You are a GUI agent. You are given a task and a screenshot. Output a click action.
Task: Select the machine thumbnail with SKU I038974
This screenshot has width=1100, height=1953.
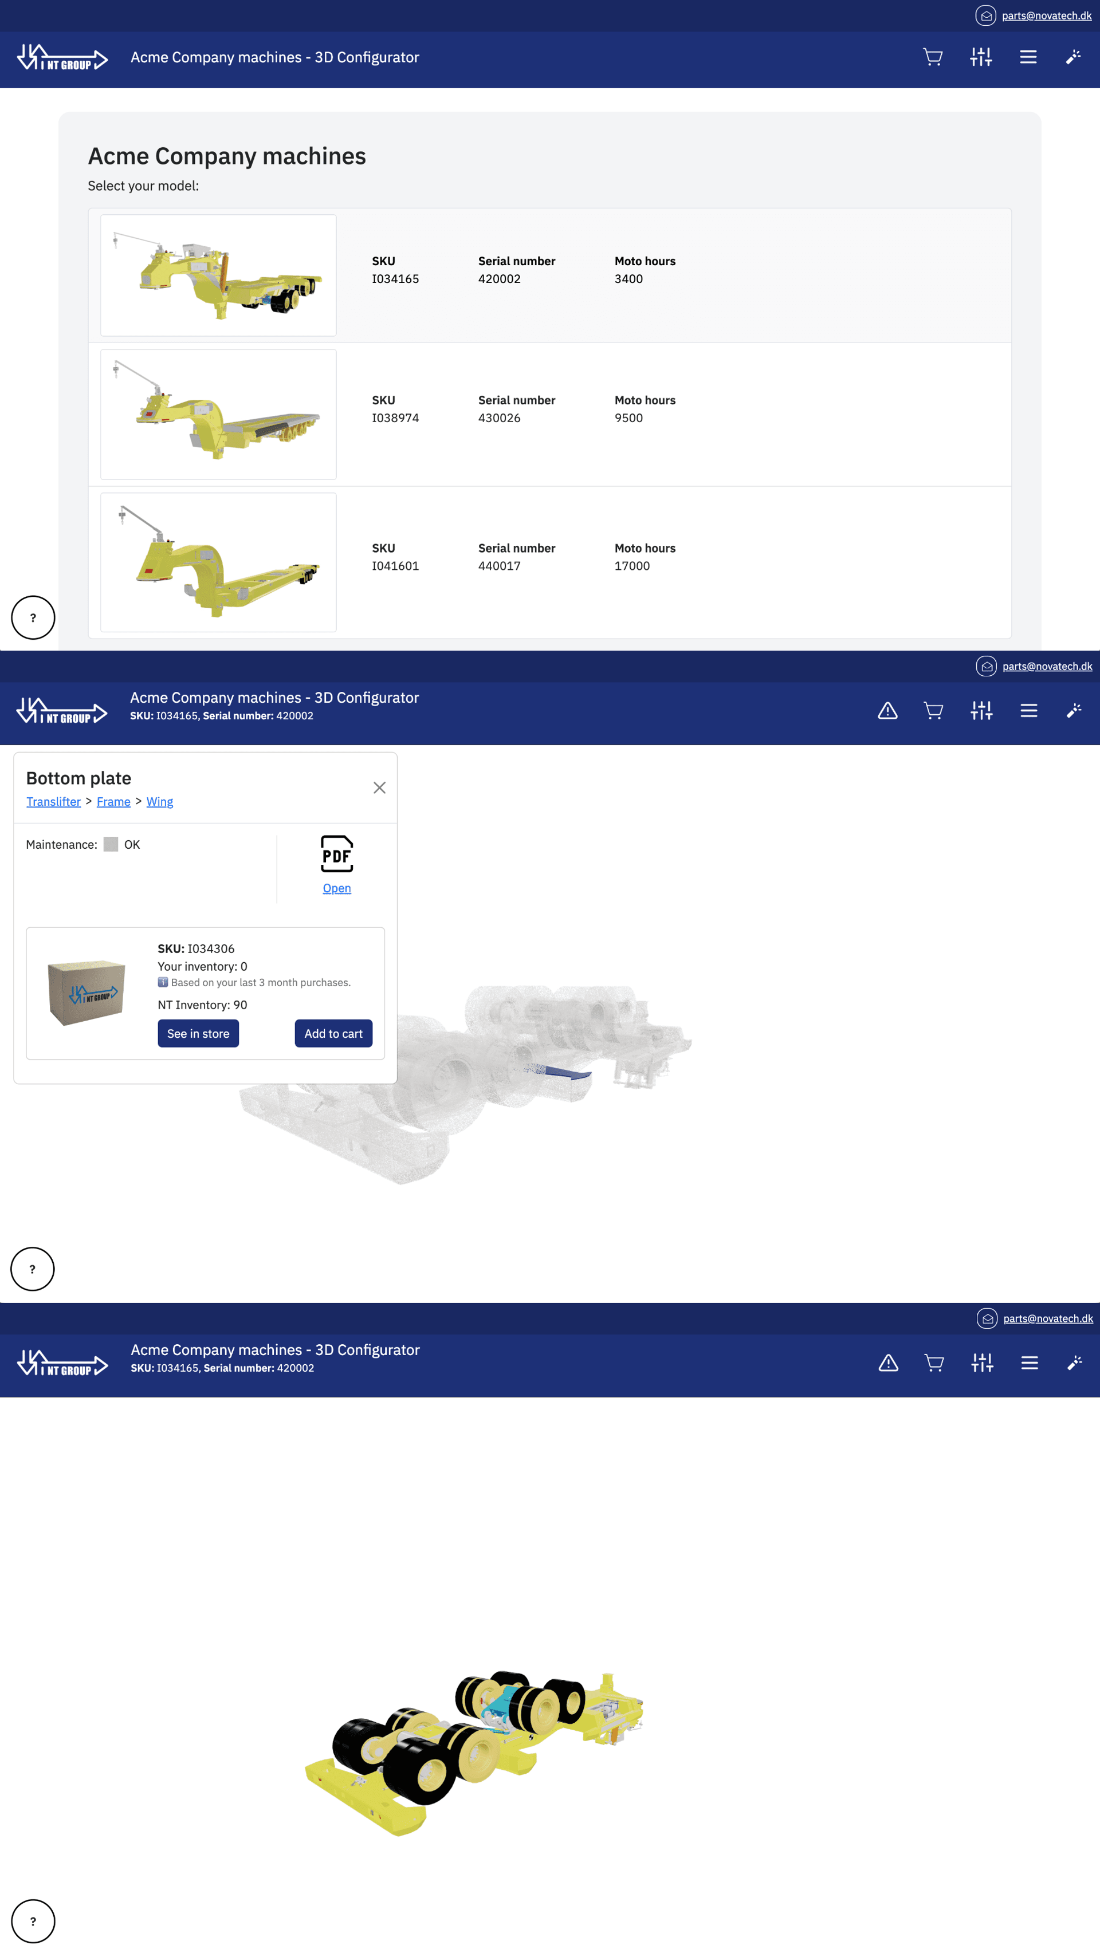(x=218, y=414)
